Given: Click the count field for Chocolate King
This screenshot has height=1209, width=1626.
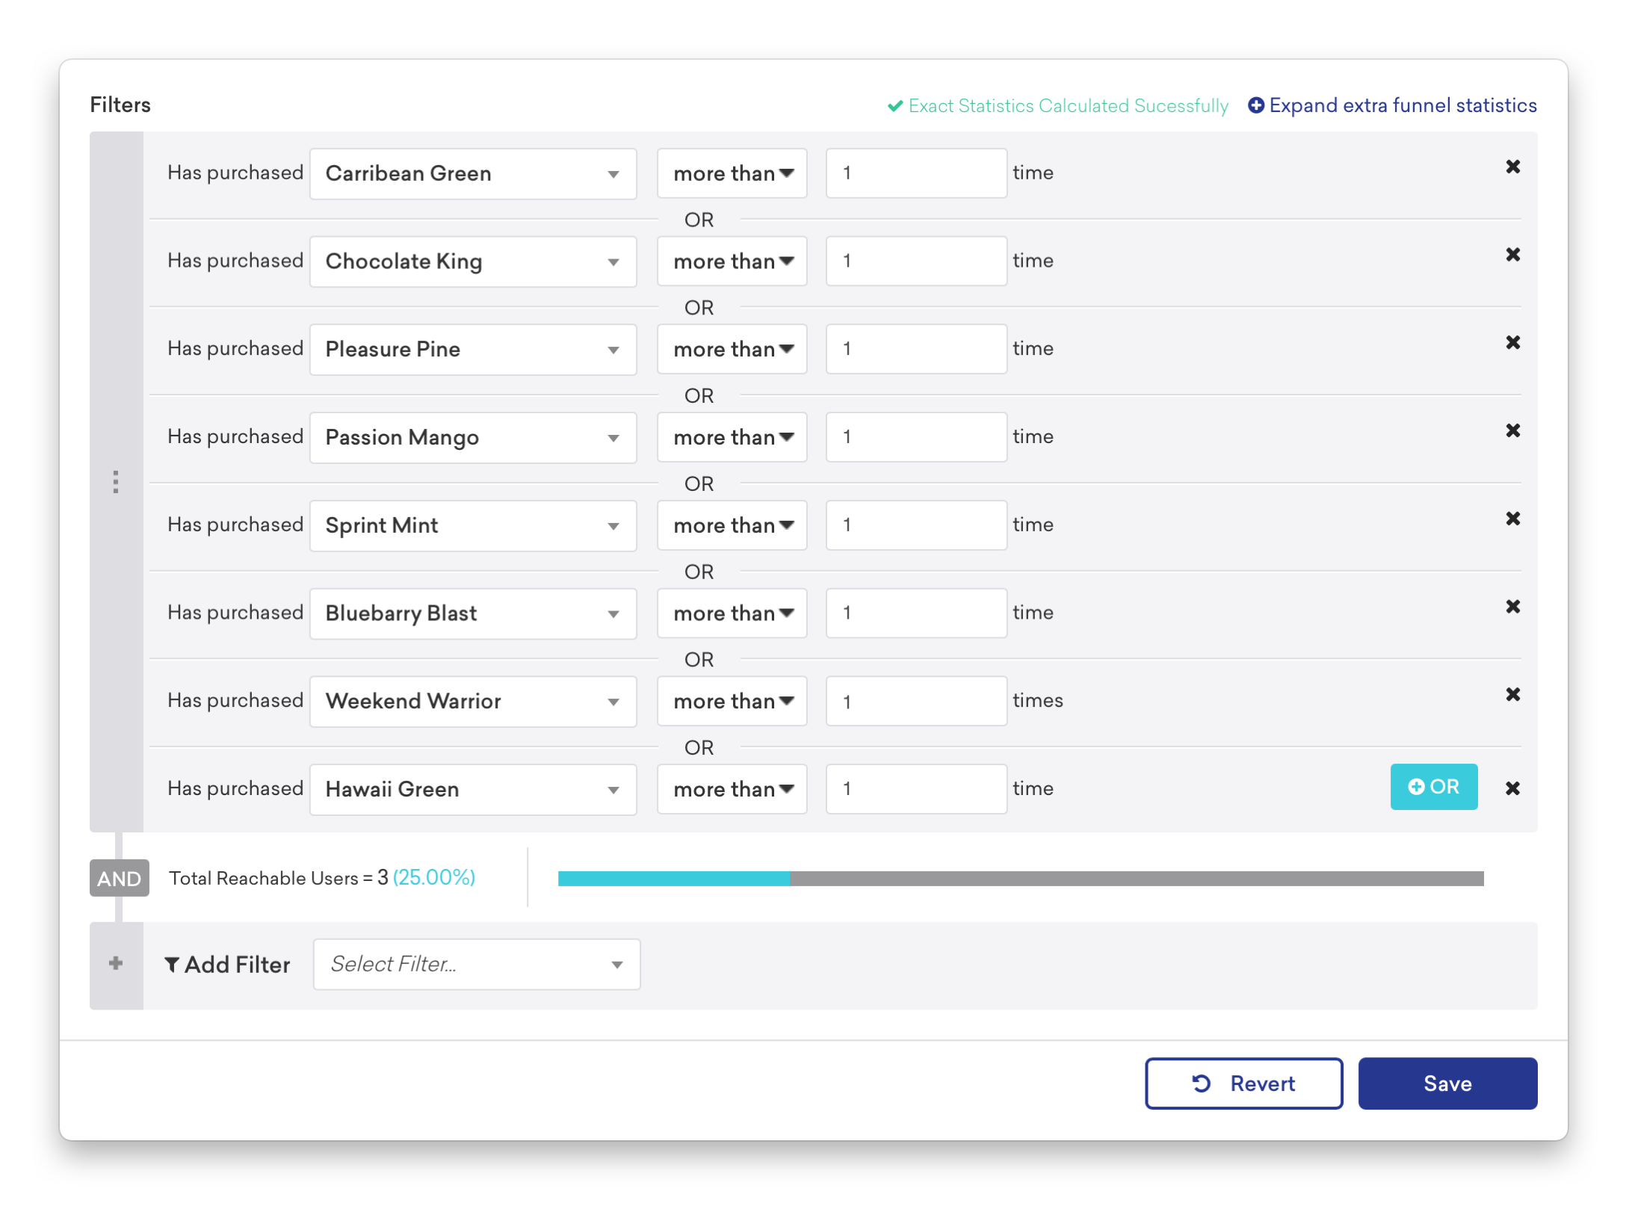Looking at the screenshot, I should point(916,262).
